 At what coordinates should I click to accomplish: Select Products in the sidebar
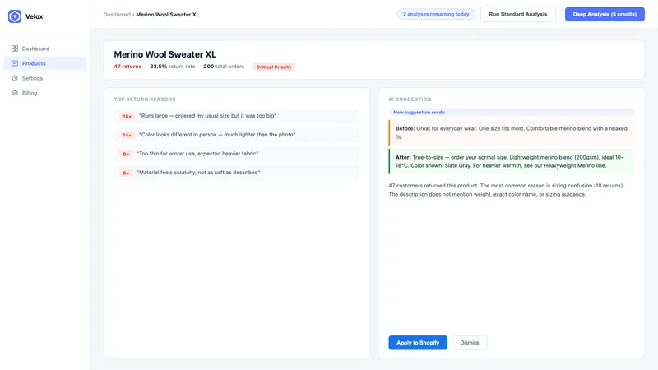click(45, 63)
